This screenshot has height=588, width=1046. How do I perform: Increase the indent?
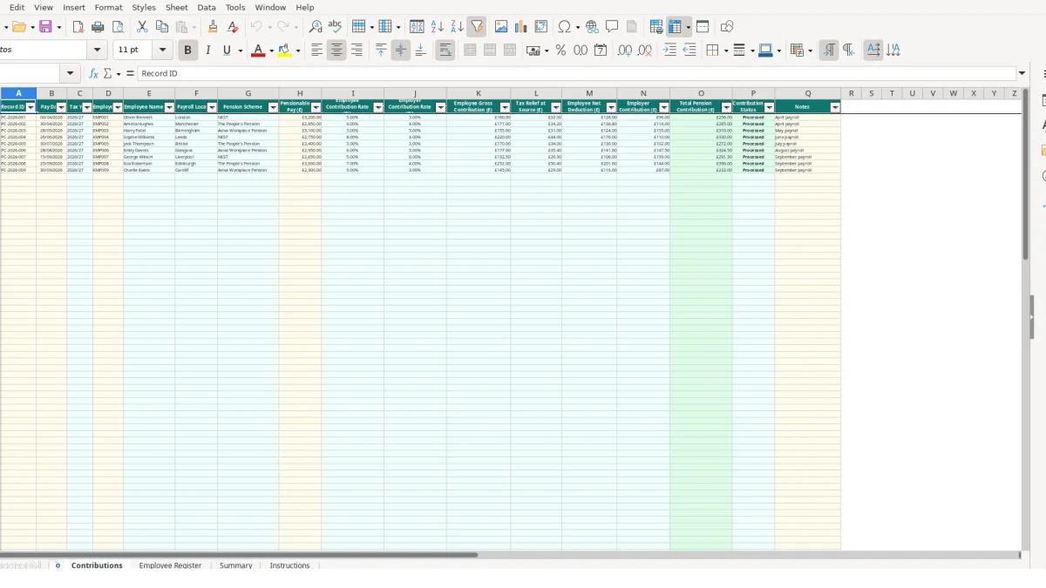click(669, 51)
